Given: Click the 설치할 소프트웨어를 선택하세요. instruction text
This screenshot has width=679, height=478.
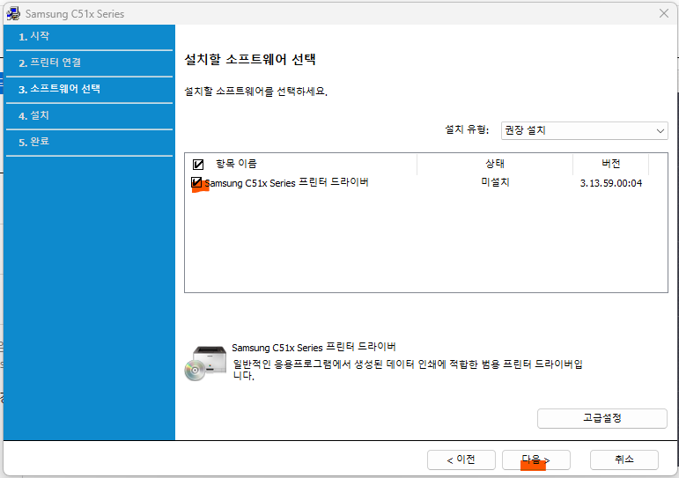Looking at the screenshot, I should pos(256,92).
